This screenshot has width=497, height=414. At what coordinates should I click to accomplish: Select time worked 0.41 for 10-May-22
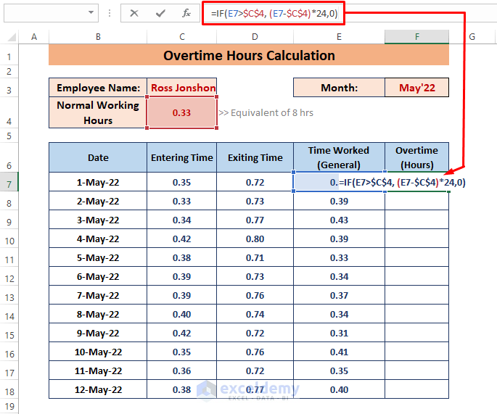(x=339, y=352)
